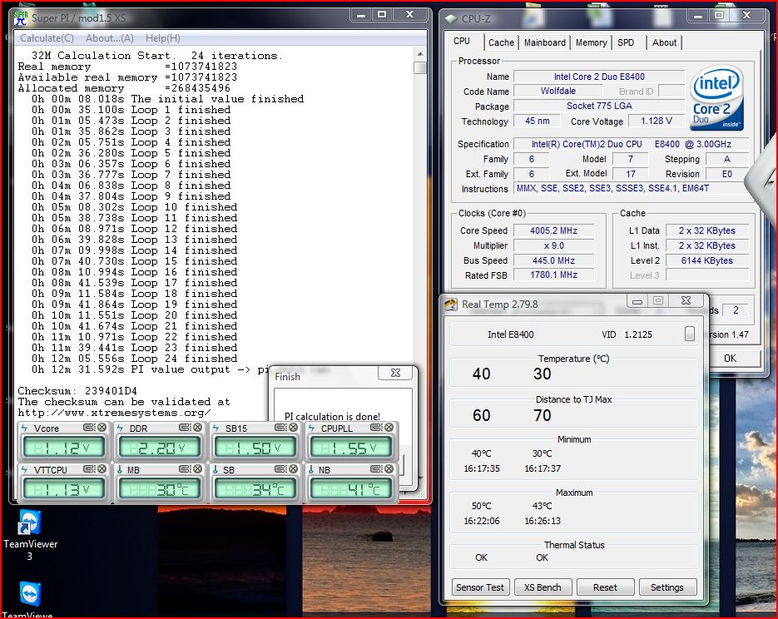Open settings icon on CPUPLL widget
The width and height of the screenshot is (778, 619).
click(375, 428)
